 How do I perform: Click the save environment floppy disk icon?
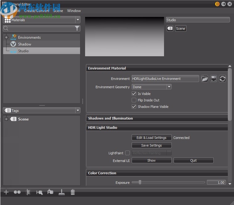(213, 79)
